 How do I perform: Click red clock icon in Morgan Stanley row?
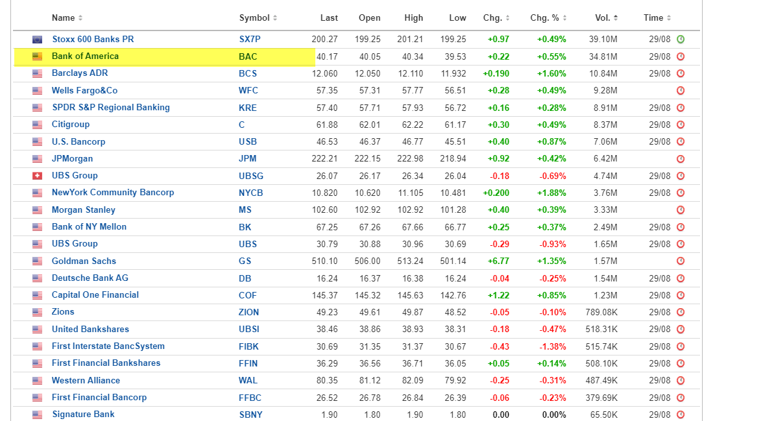[681, 210]
